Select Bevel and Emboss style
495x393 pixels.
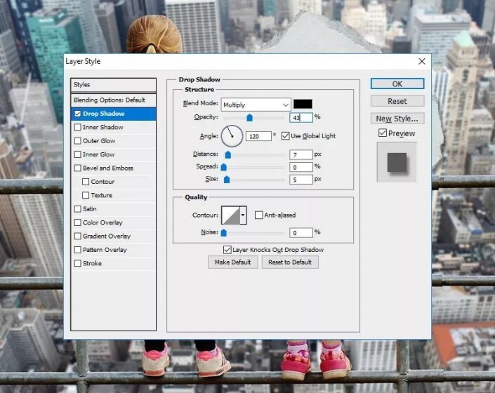107,168
